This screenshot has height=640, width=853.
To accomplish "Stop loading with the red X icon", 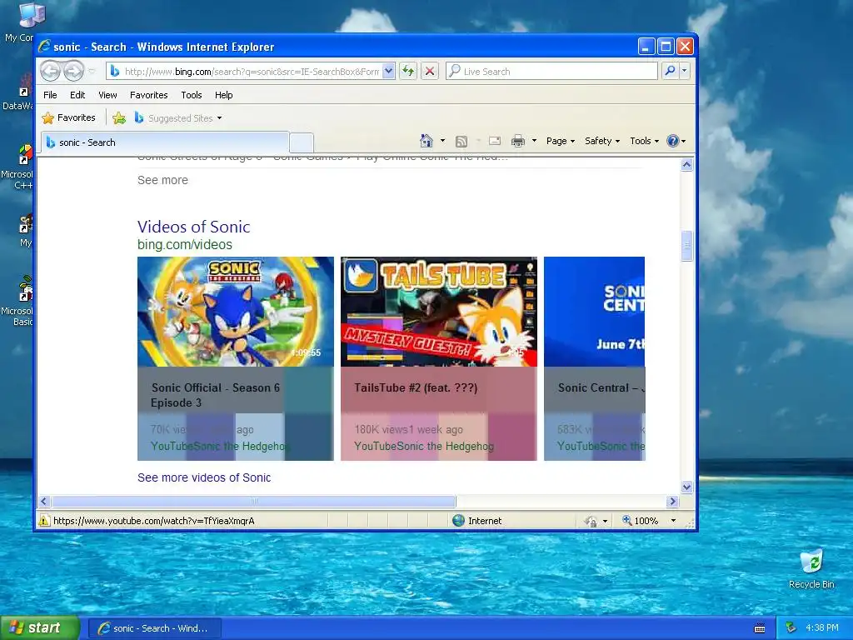I will coord(430,72).
